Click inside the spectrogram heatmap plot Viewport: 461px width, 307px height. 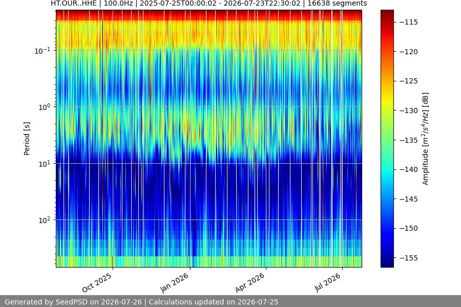pyautogui.click(x=209, y=139)
